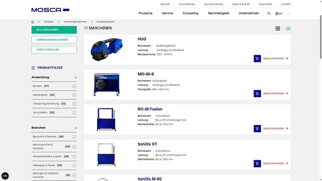Switch to grid view layout
This screenshot has width=322, height=181.
click(277, 28)
